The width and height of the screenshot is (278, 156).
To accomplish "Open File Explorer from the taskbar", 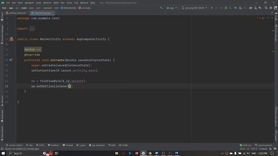I will click(x=117, y=153).
